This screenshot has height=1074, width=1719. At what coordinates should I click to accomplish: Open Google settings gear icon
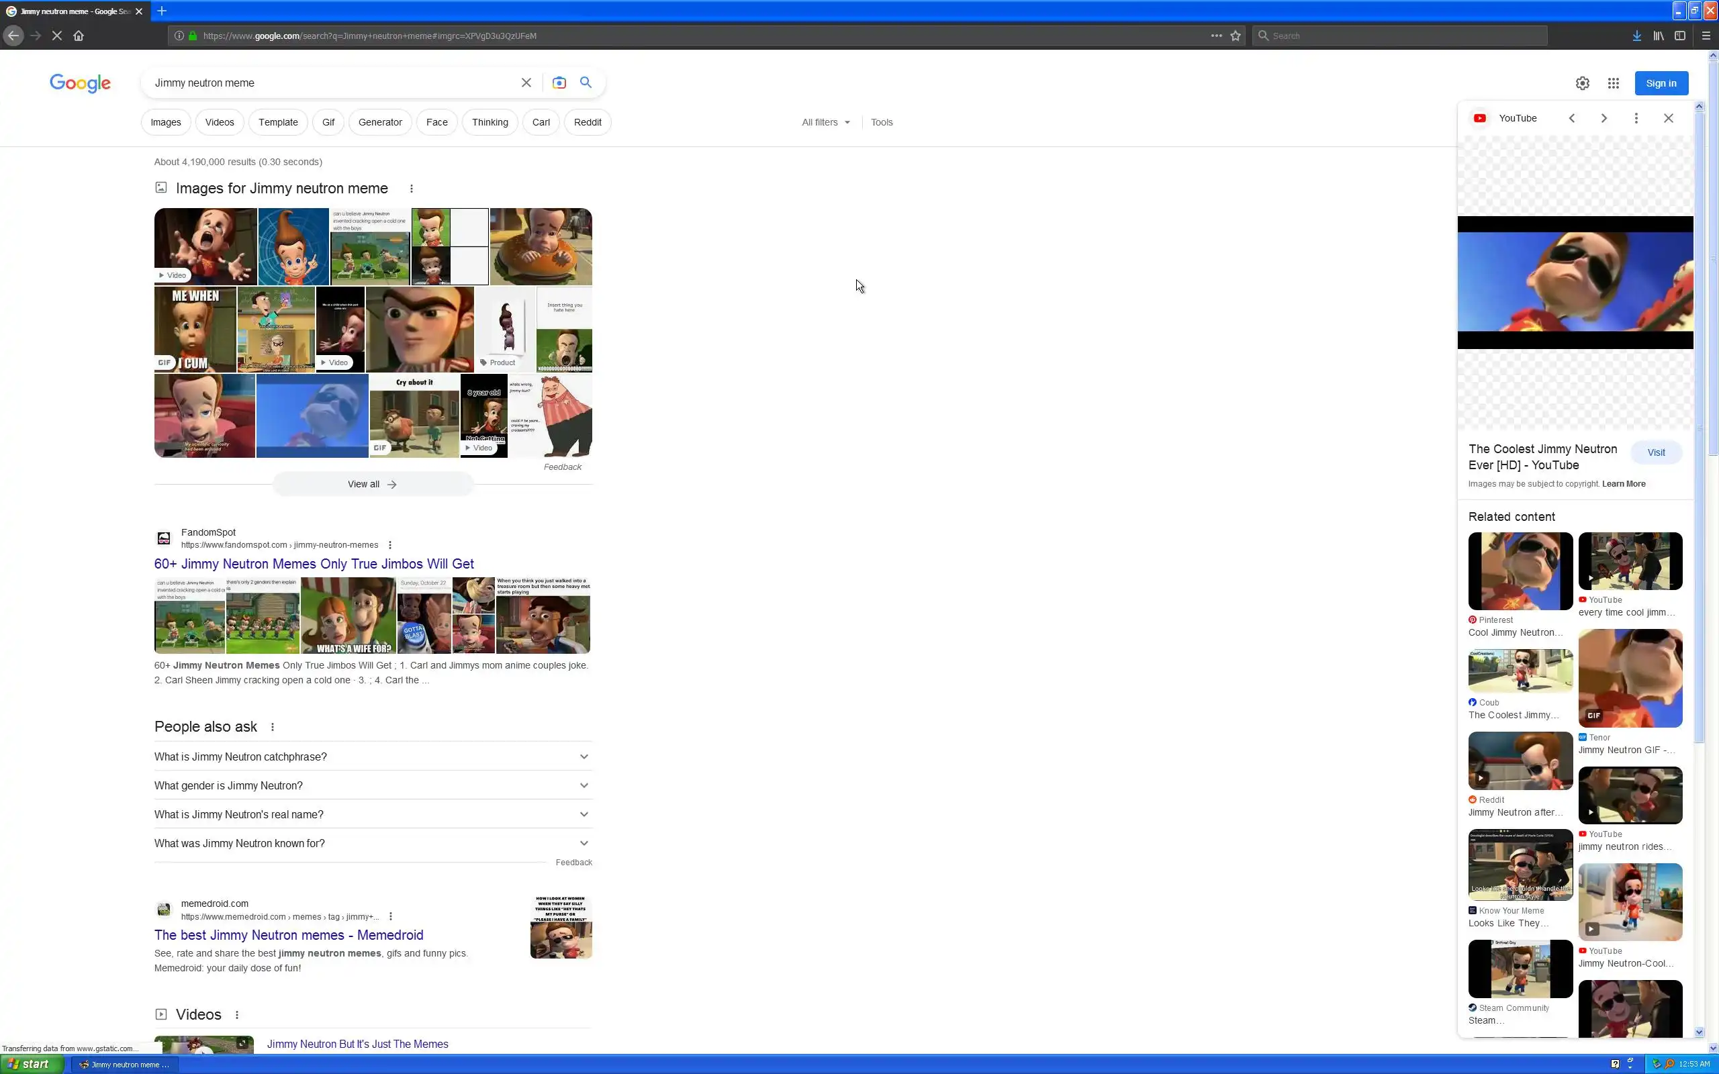[1582, 83]
